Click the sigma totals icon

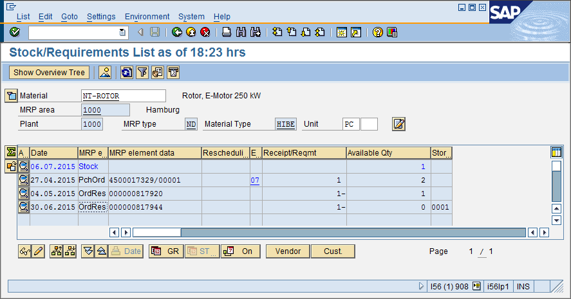(x=11, y=152)
